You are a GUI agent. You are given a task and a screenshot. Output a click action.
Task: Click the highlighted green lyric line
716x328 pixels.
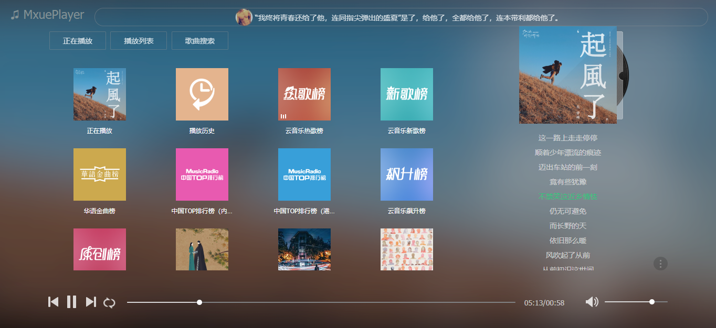pyautogui.click(x=568, y=196)
